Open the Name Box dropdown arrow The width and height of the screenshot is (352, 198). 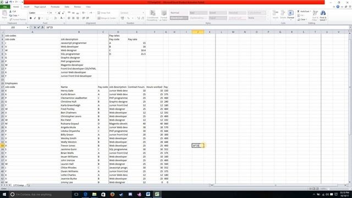click(x=28, y=28)
